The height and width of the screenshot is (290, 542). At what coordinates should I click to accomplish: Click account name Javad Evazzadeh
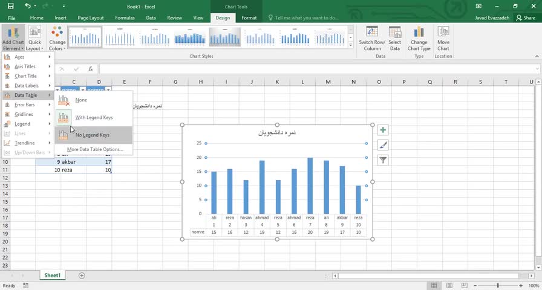pyautogui.click(x=492, y=18)
